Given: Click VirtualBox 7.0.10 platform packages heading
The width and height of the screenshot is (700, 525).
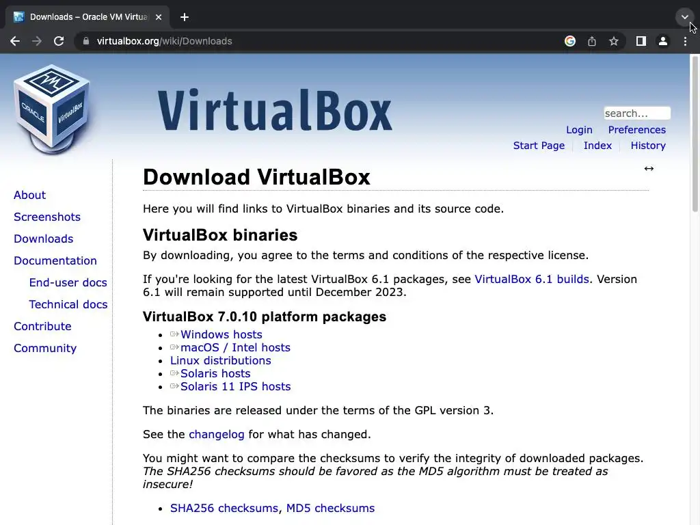Looking at the screenshot, I should pos(265,317).
